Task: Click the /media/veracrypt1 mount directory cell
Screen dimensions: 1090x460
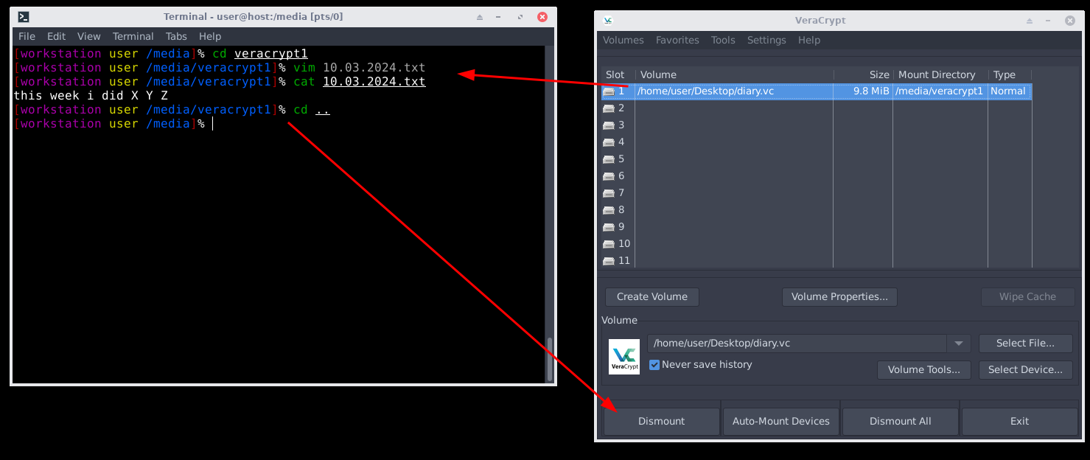Action: [x=940, y=91]
